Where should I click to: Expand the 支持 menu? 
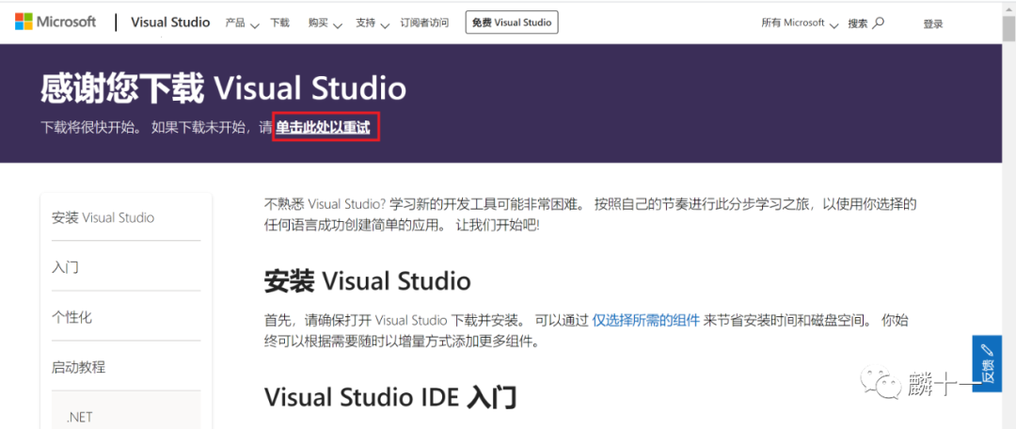(x=372, y=24)
